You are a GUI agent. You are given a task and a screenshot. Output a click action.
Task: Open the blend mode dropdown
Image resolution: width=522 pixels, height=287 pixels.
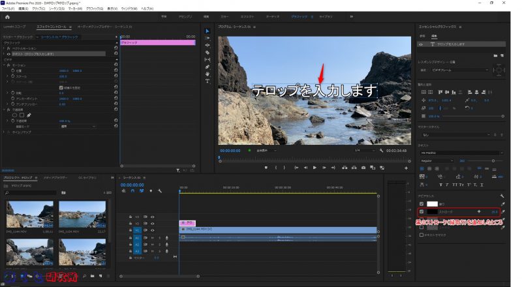click(x=78, y=127)
